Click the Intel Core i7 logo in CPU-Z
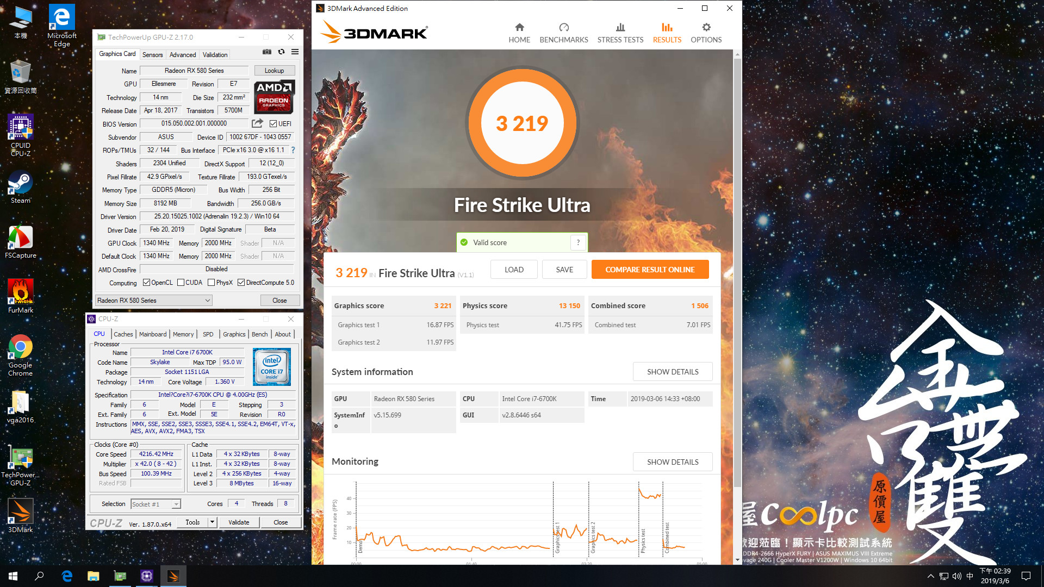 [272, 367]
